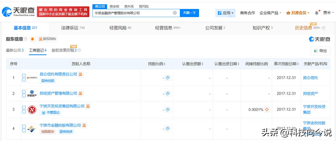Expand the 宁波开发投资集团有限公司 row
336x141 pixels.
pyautogui.click(x=24, y=109)
